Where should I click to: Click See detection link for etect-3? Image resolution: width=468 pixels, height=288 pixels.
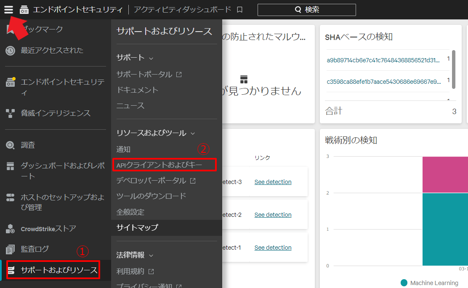pos(273,181)
